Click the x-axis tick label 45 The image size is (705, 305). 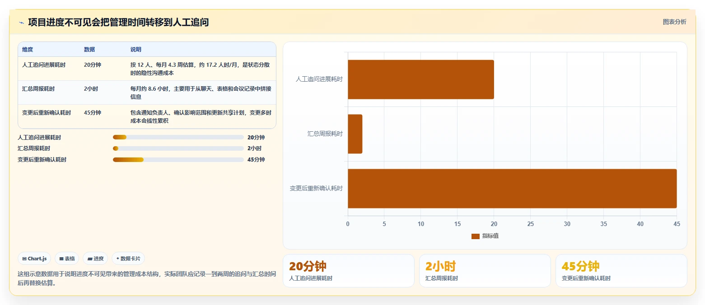pyautogui.click(x=677, y=224)
